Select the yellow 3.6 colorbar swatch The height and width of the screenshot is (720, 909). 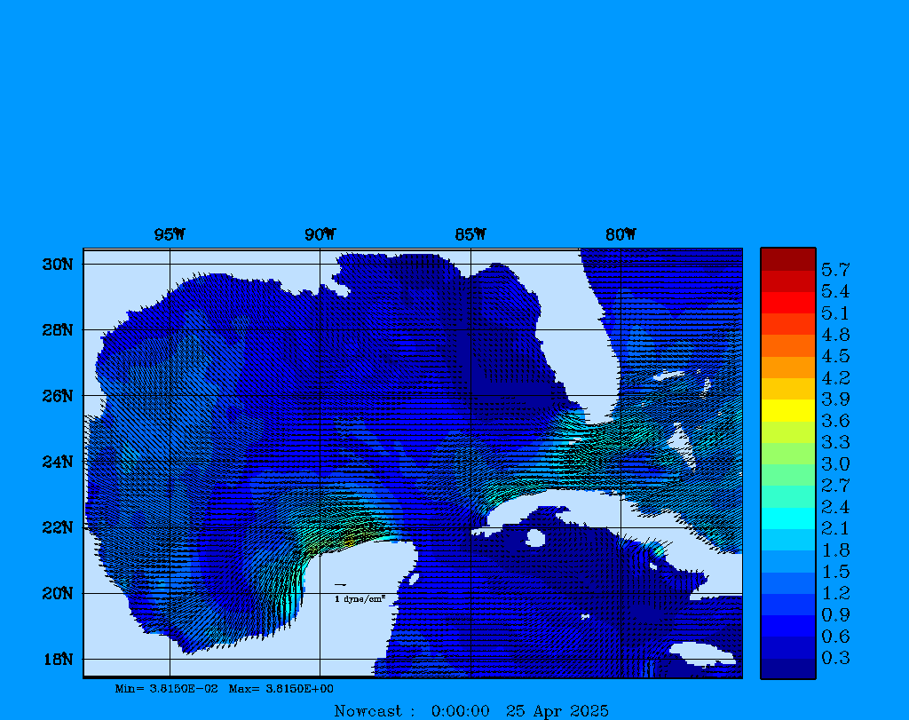[x=787, y=410]
